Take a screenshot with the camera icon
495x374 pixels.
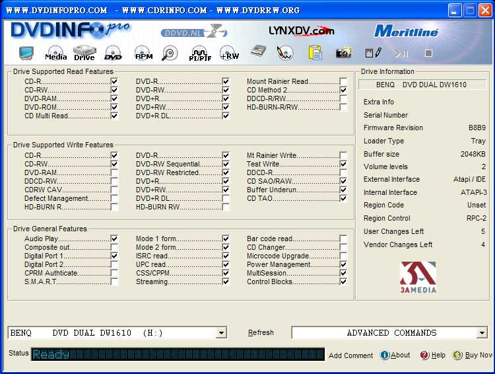344,52
